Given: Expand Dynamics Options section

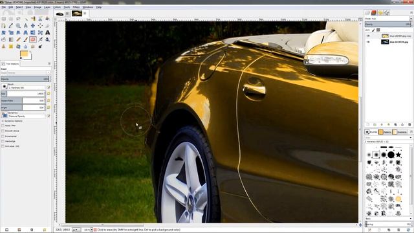Looking at the screenshot, I should pyautogui.click(x=3, y=121).
